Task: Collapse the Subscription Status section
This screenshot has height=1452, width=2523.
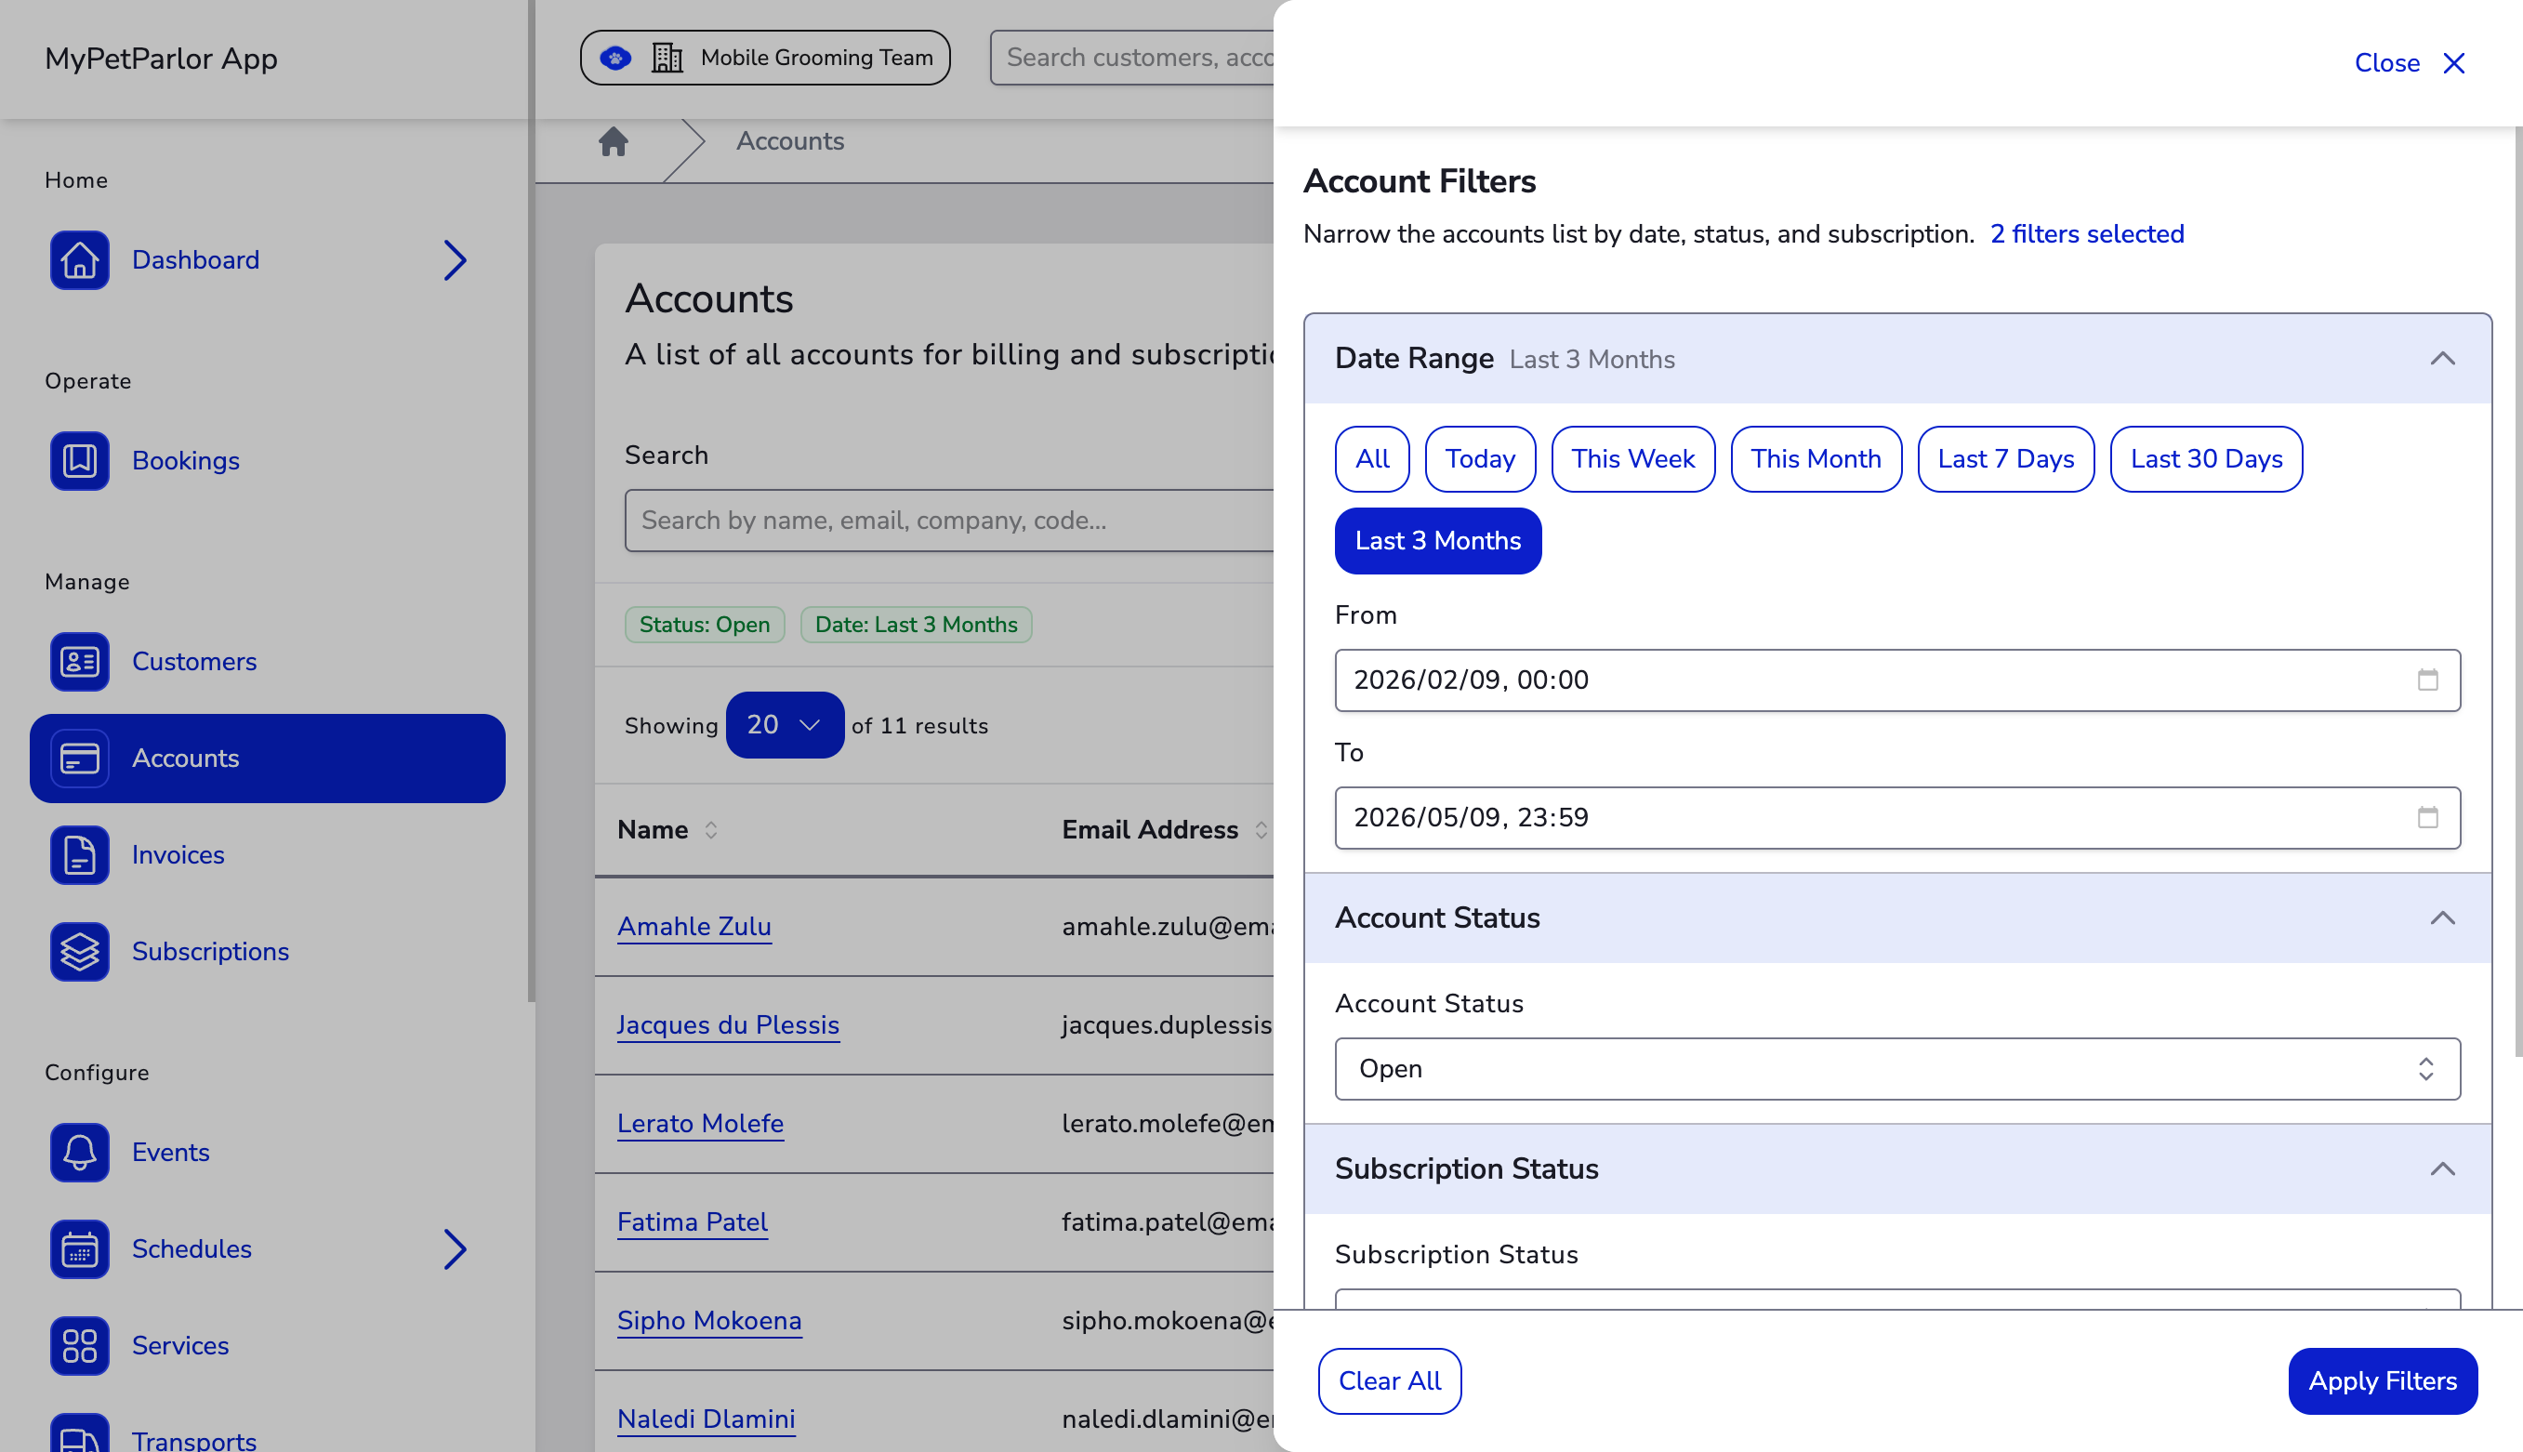Action: click(x=2442, y=1168)
